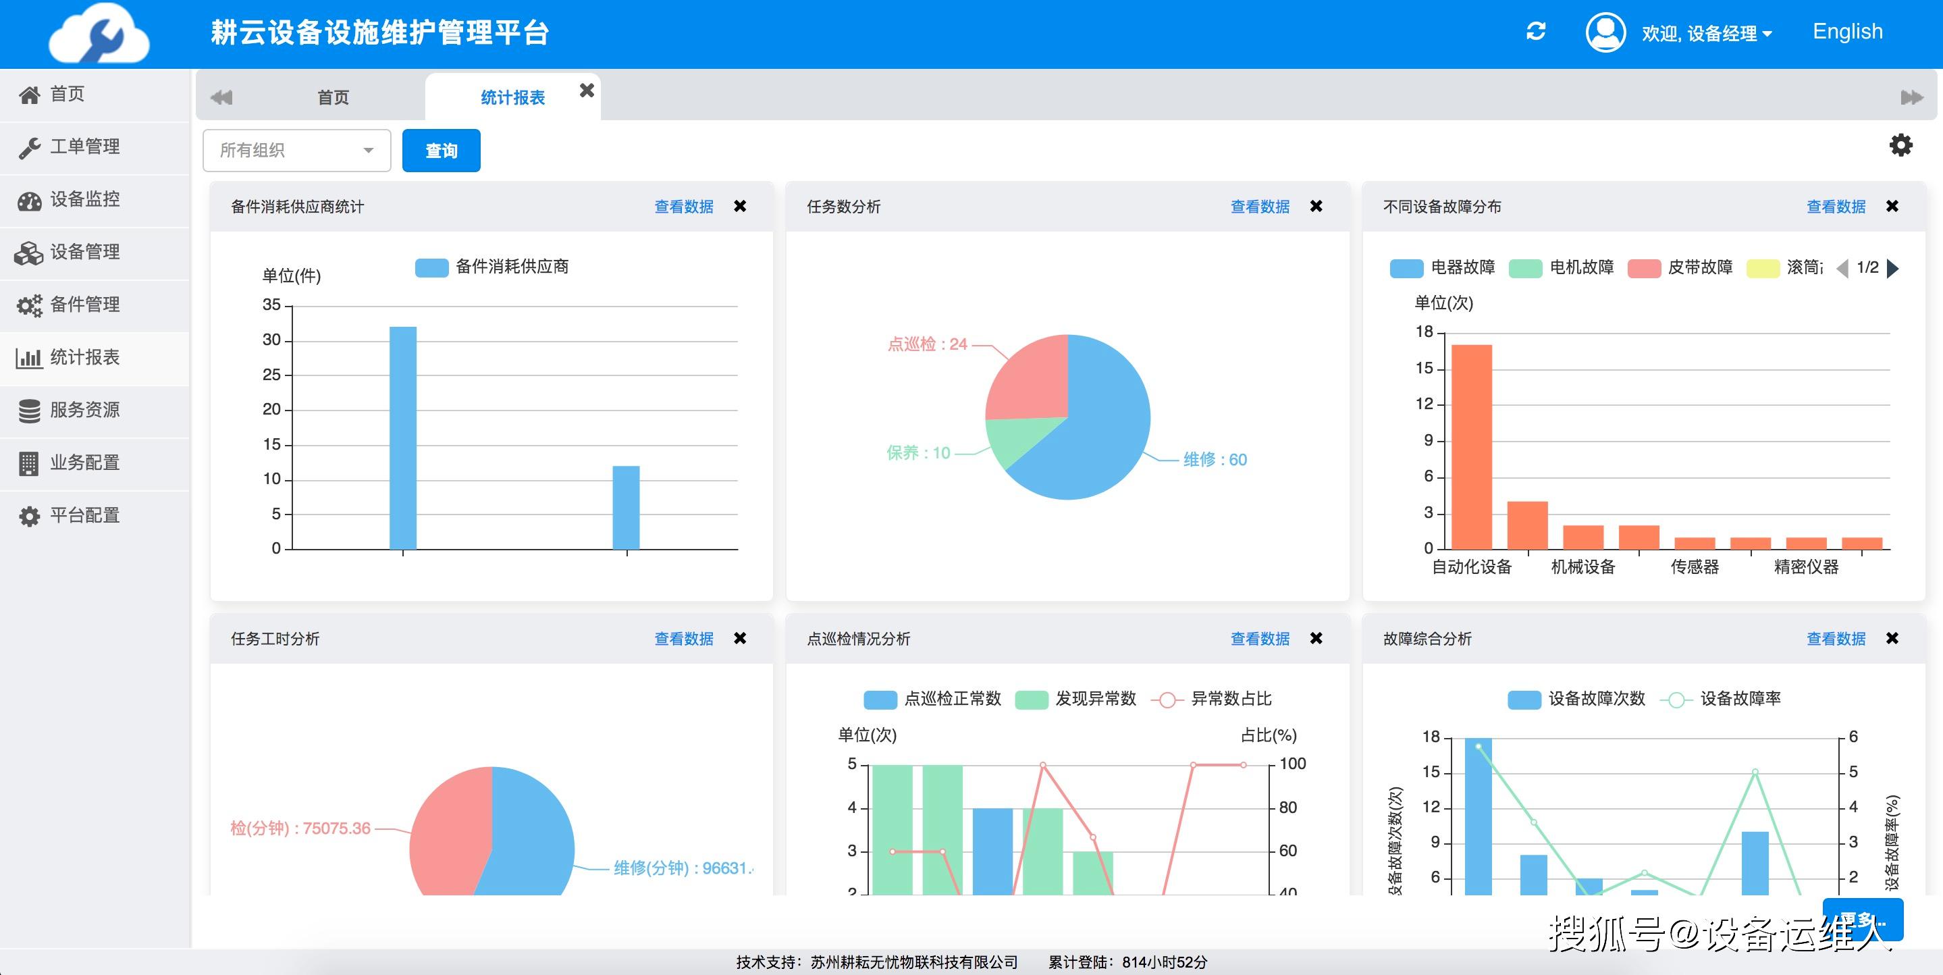Click the user avatar icon

pyautogui.click(x=1605, y=32)
